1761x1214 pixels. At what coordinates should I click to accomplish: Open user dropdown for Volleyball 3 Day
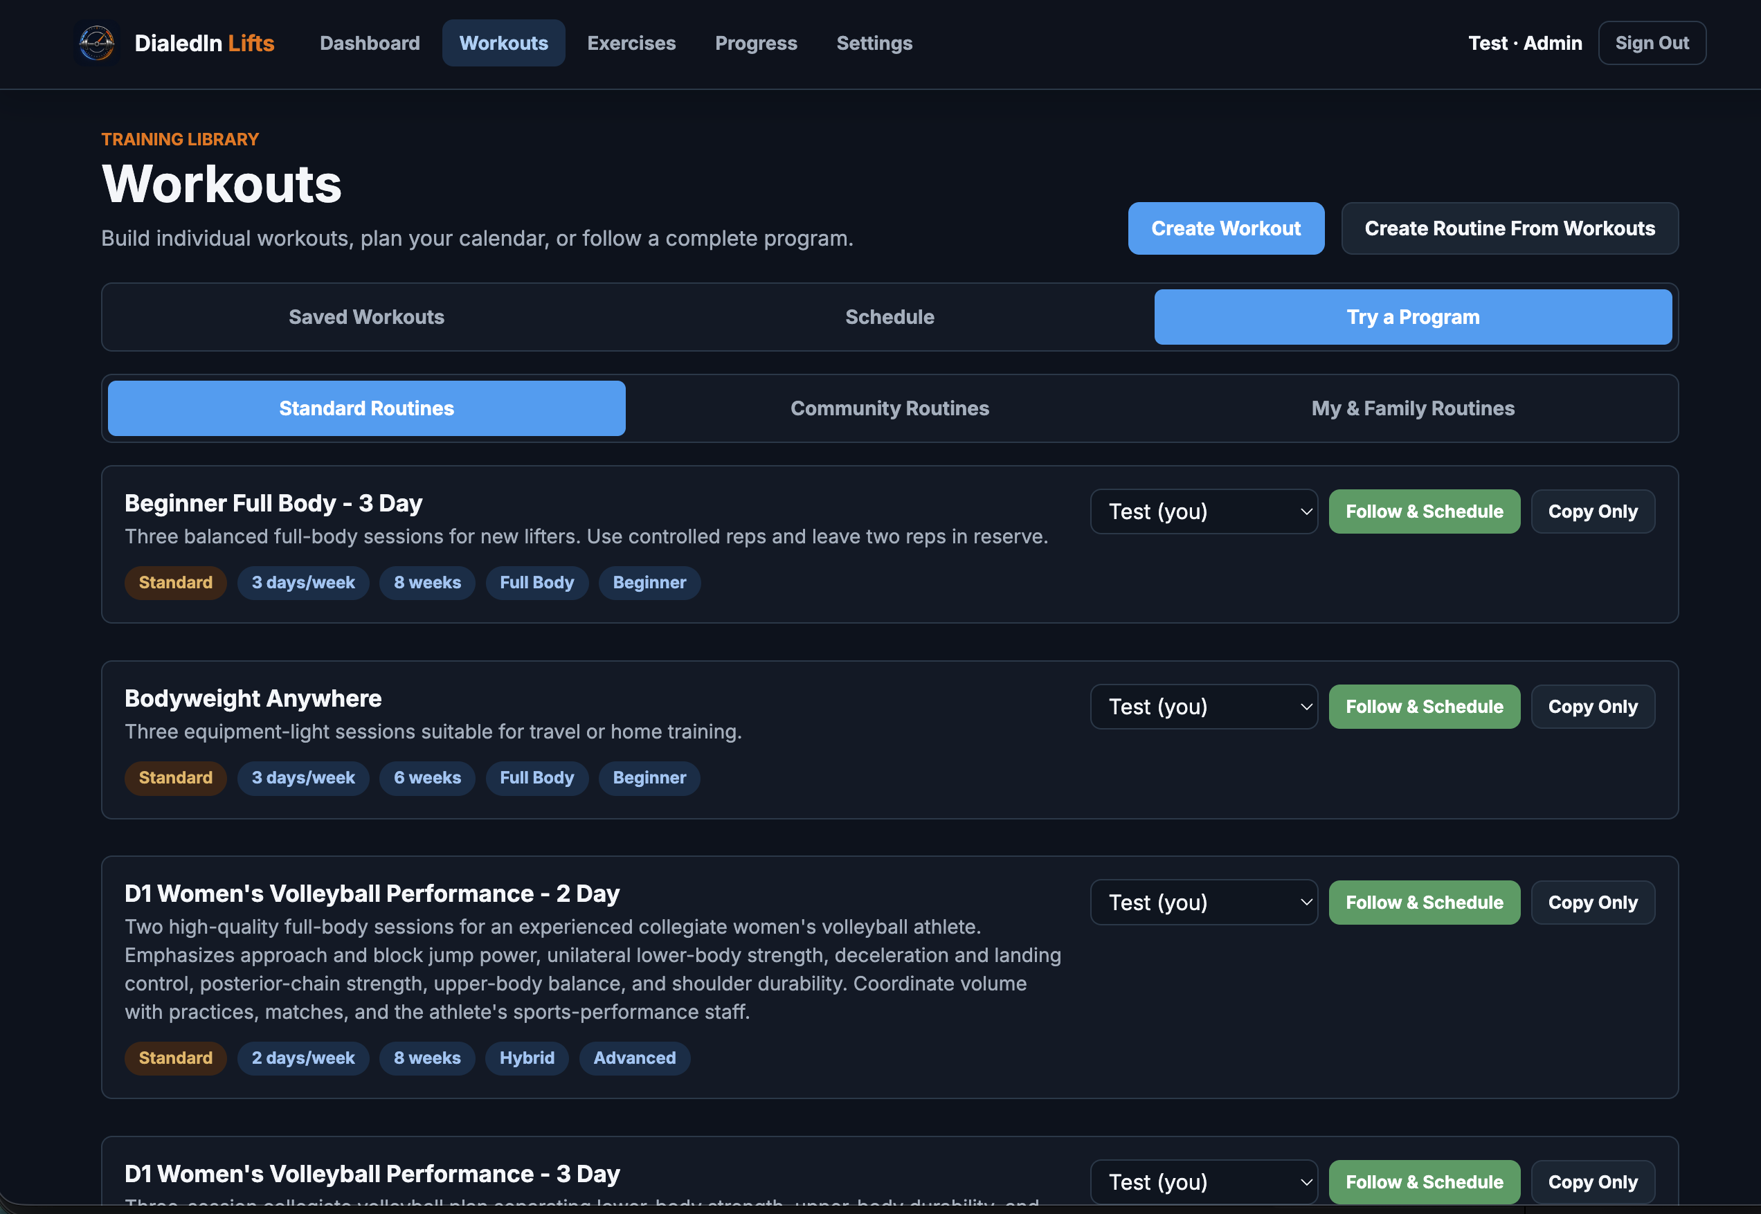[x=1203, y=1182]
